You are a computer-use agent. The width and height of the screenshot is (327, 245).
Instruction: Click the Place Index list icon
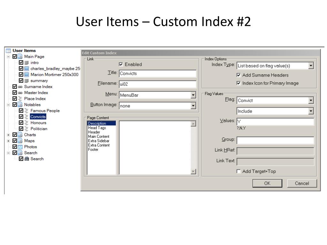point(20,99)
